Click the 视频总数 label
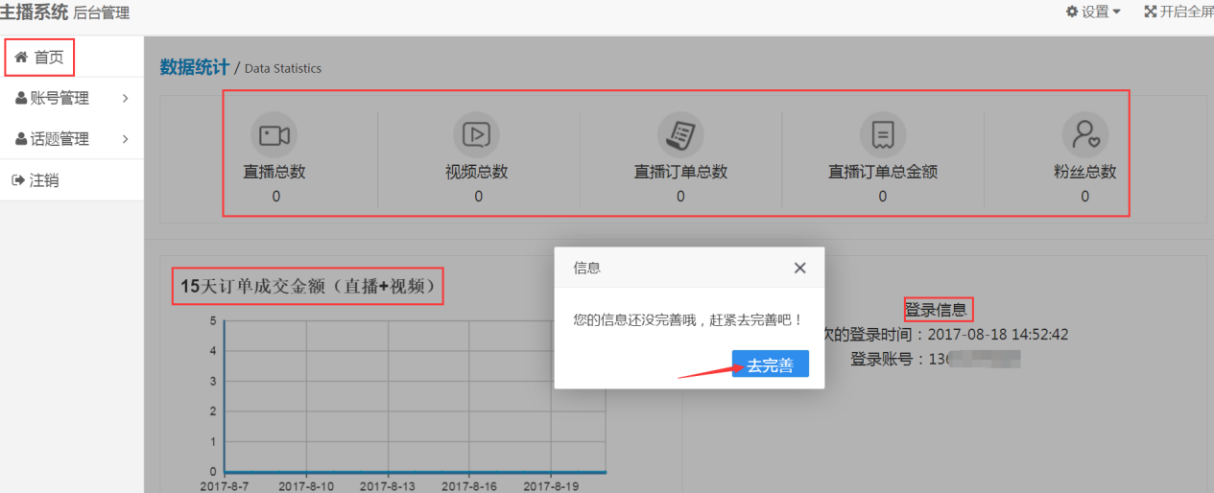The width and height of the screenshot is (1214, 493). pos(477,173)
